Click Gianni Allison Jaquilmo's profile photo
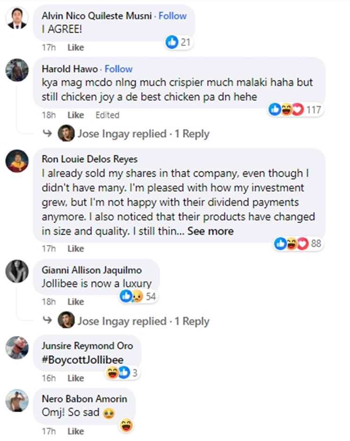Screen dimensions: 350x441 coord(17,271)
